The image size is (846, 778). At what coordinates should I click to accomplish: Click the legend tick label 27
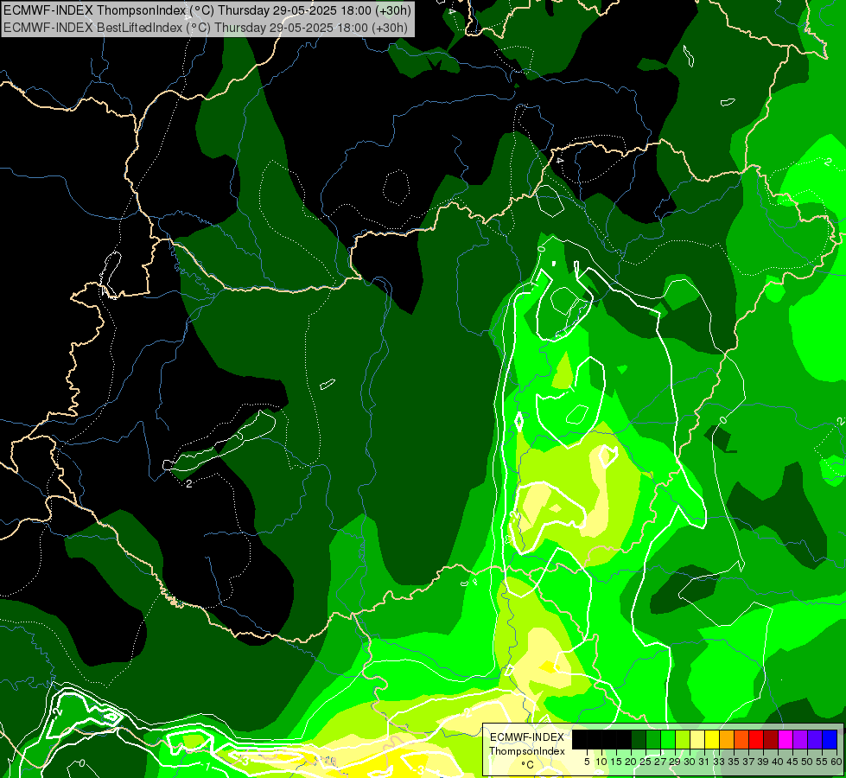(660, 762)
